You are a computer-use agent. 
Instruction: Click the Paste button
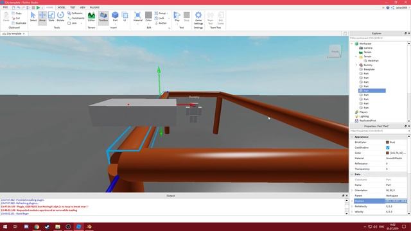6,17
